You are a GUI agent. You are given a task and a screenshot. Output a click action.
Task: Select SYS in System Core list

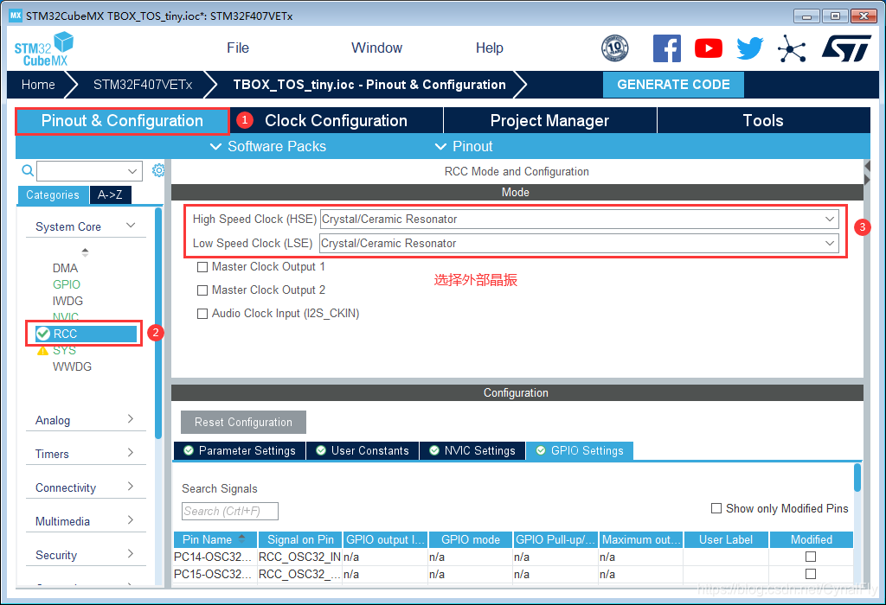(x=64, y=351)
